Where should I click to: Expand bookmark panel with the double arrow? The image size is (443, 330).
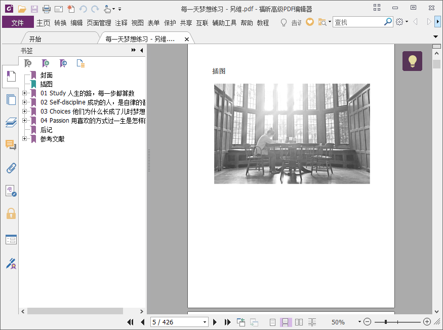(133, 50)
